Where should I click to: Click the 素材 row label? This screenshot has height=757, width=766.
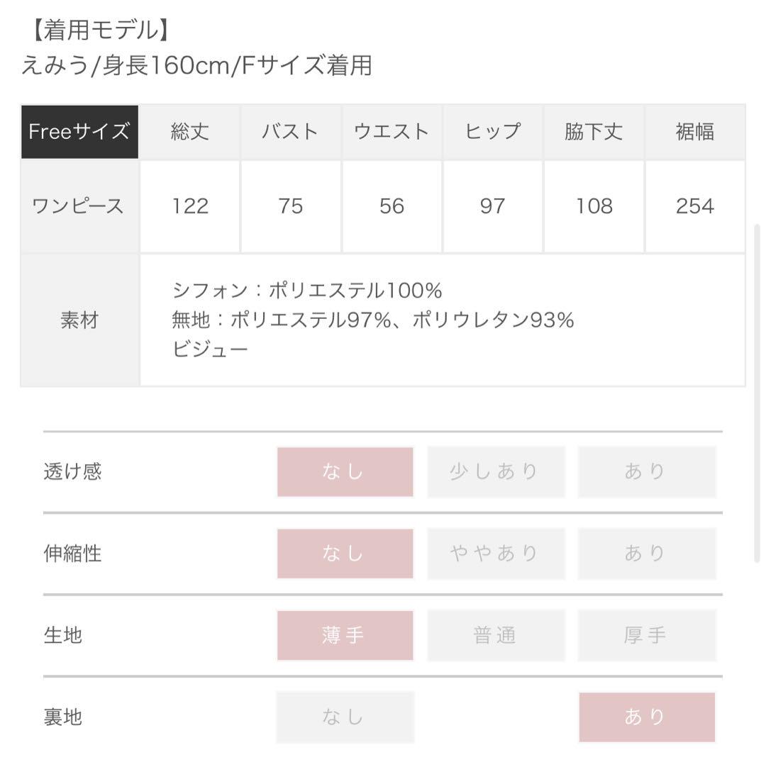click(x=79, y=320)
